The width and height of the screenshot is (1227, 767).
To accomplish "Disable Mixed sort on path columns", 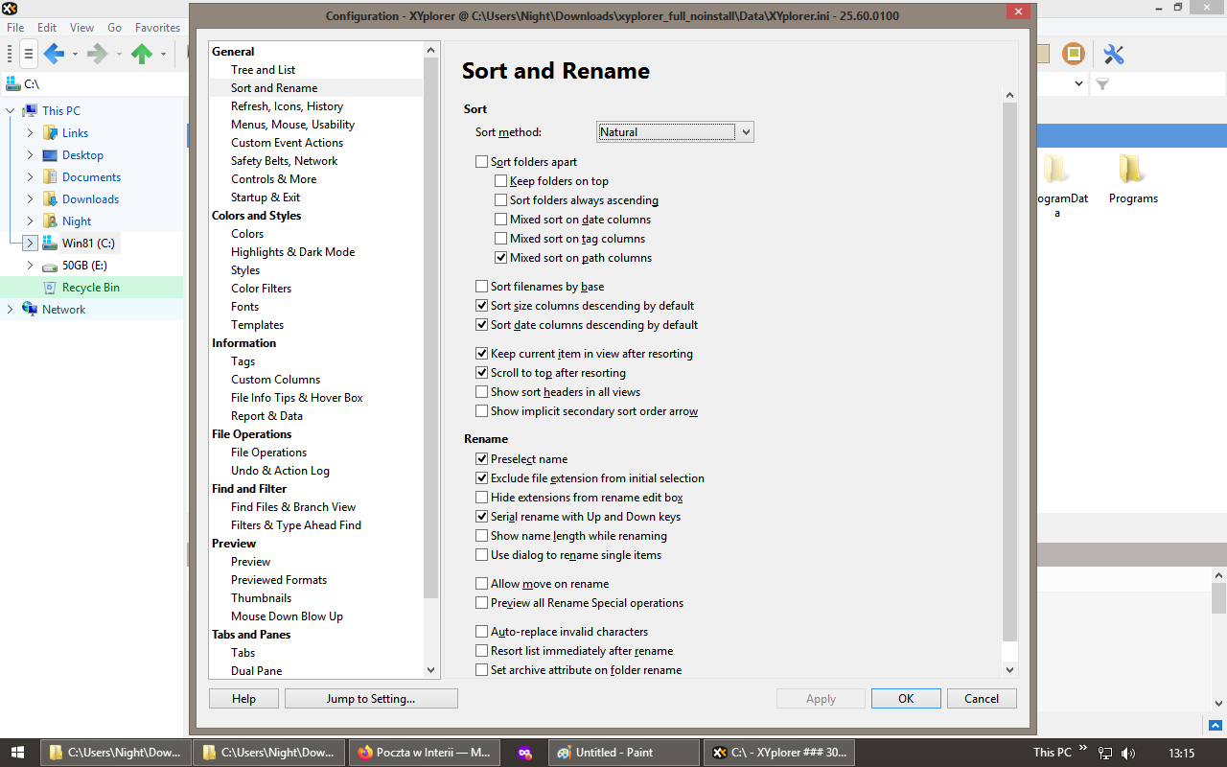I will tap(500, 257).
